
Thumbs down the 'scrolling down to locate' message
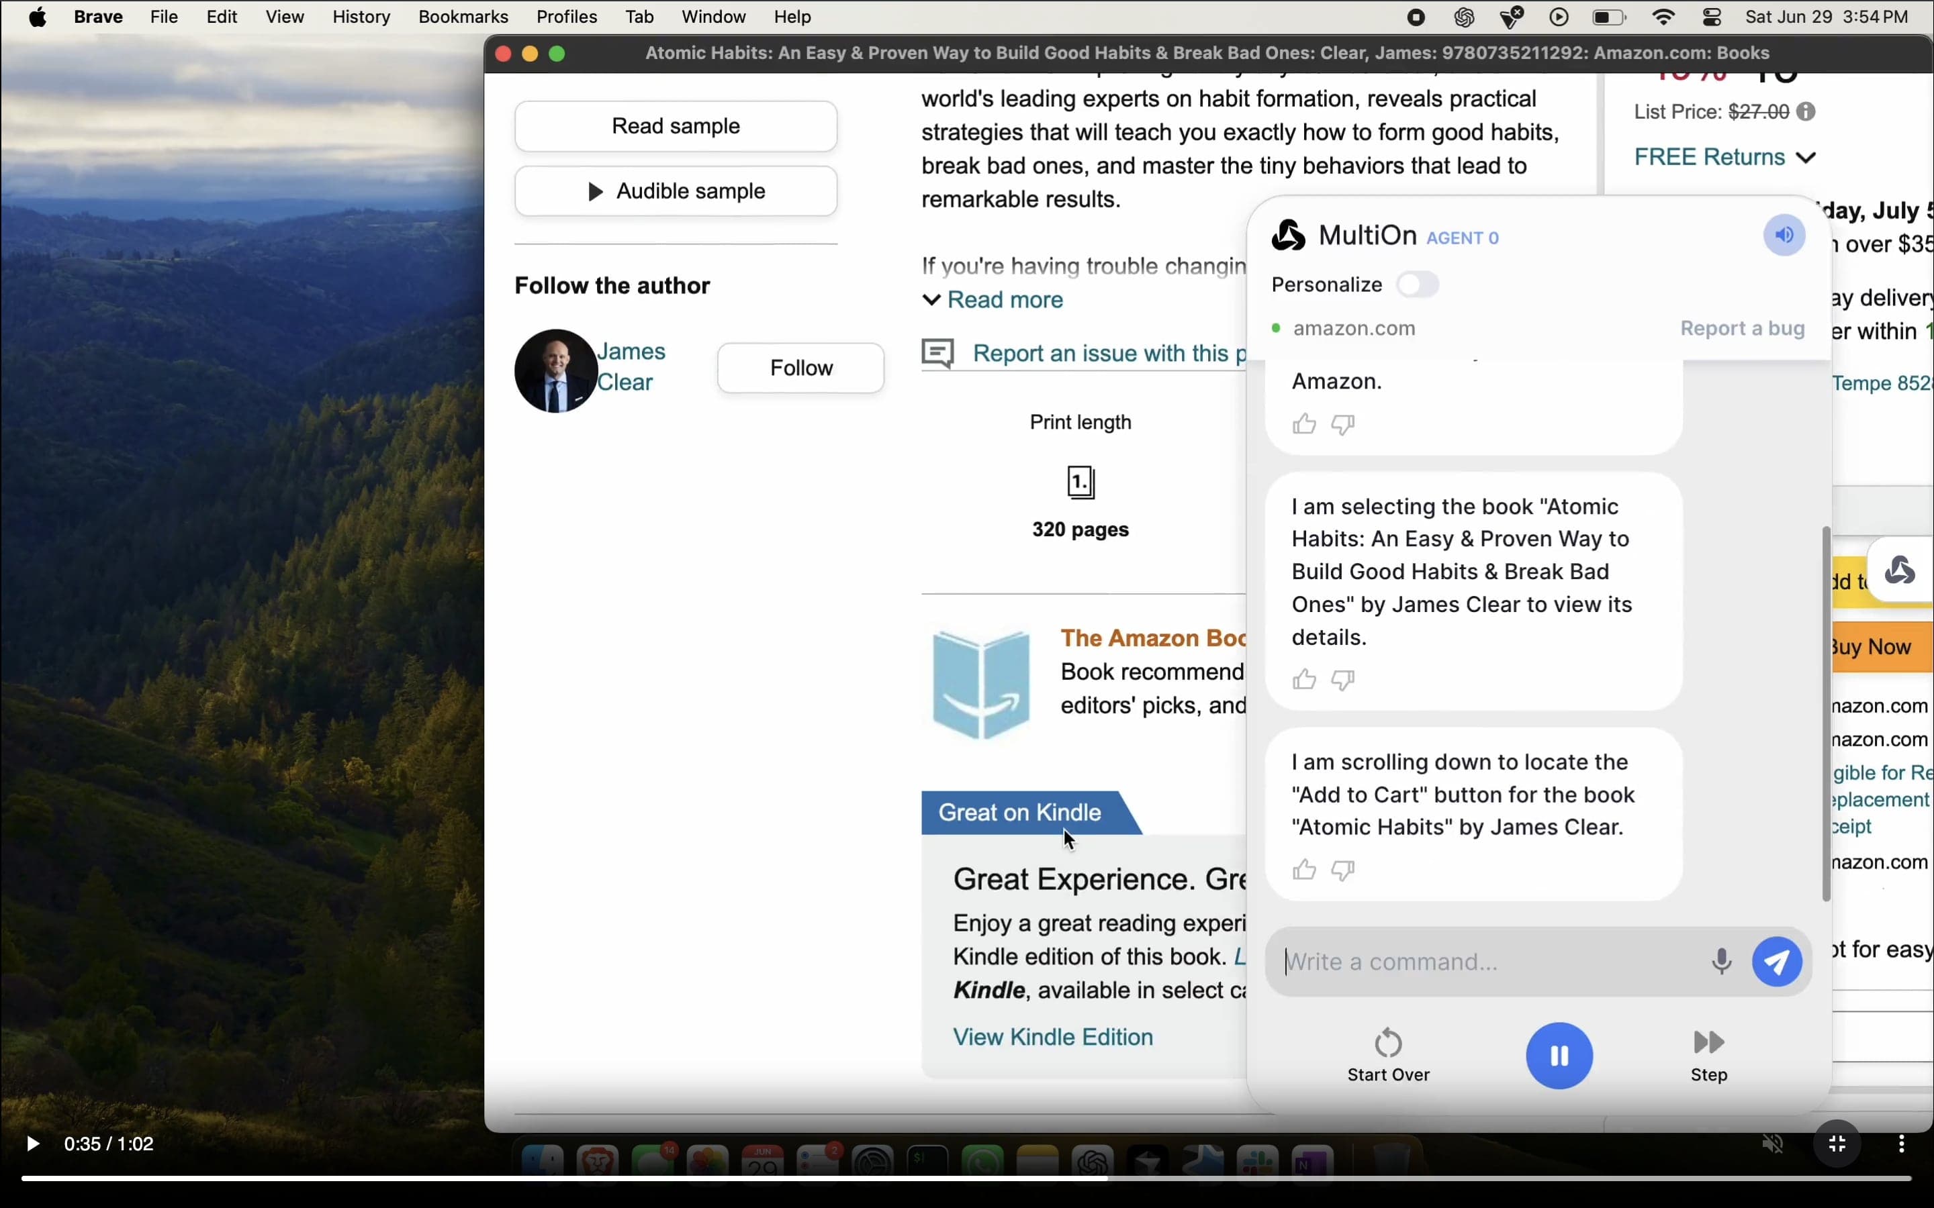1342,870
